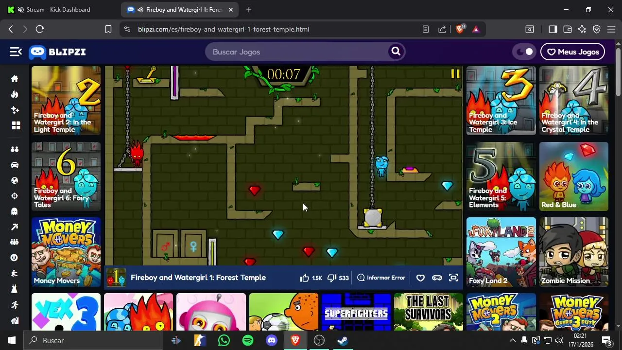
Task: Open the Foxy Land 2 thumbnail
Action: point(501,252)
